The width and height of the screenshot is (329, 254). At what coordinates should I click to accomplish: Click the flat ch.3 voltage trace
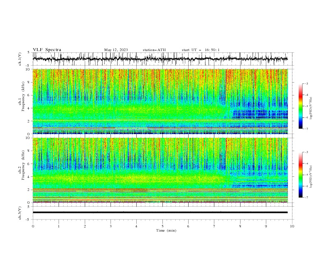tap(160, 212)
